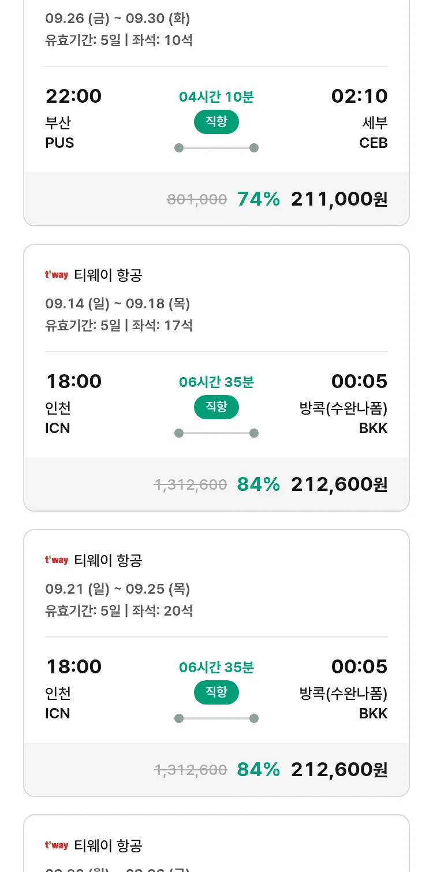
Task: Click t'way logo on the bottom partial card
Action: click(57, 845)
